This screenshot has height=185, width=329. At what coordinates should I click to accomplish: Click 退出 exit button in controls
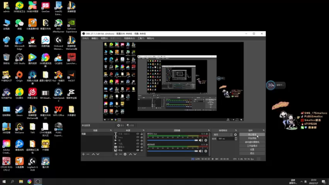coord(252,153)
